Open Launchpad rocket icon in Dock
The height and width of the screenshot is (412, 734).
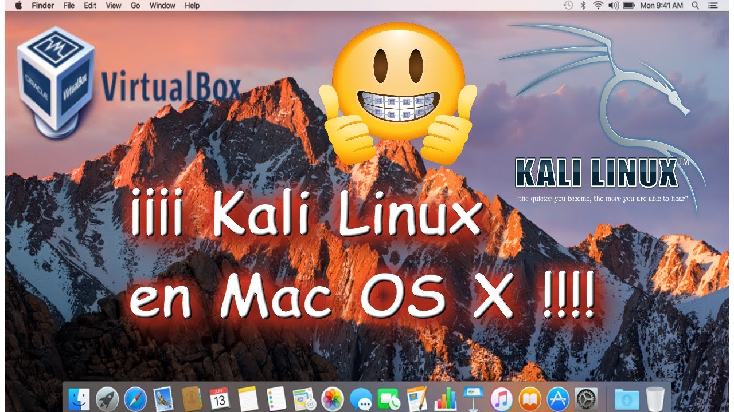coord(107,399)
